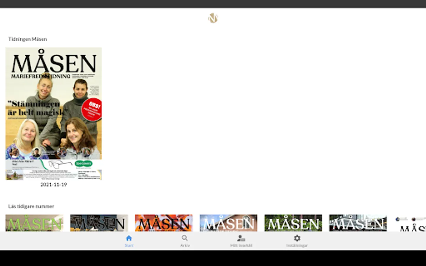Open the Arkiv search icon
The height and width of the screenshot is (266, 426).
(185, 238)
